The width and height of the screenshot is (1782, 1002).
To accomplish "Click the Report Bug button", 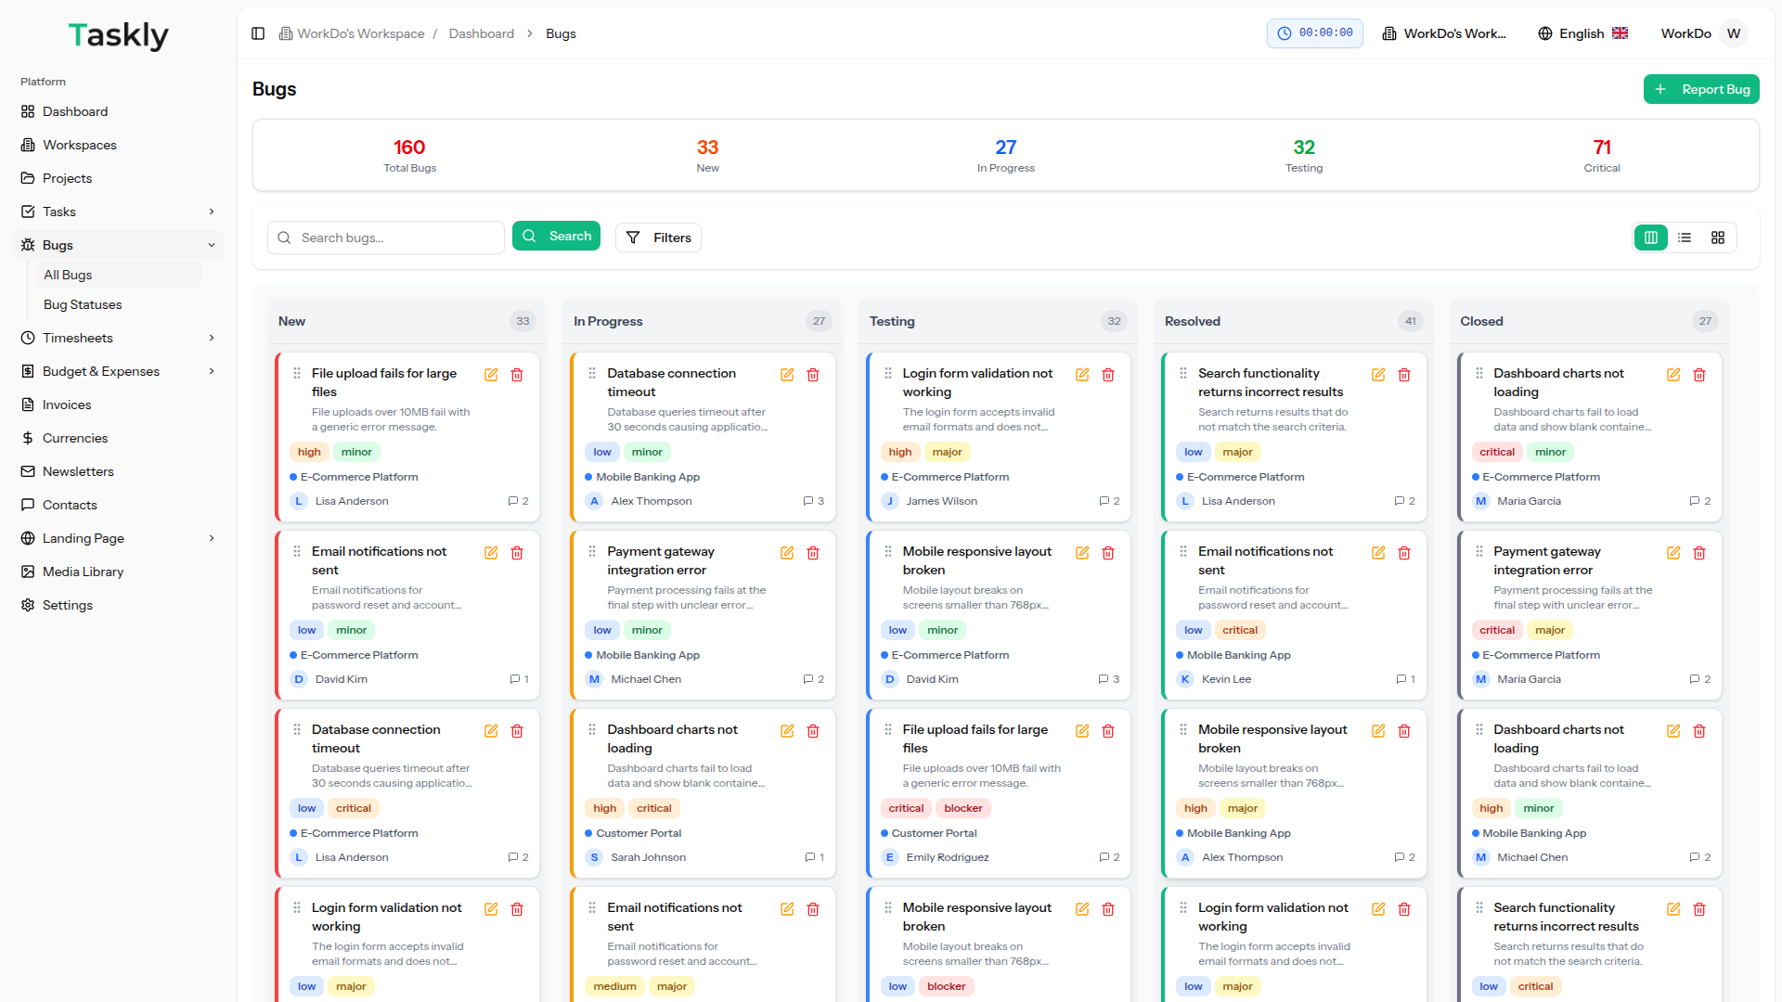I will (1701, 89).
